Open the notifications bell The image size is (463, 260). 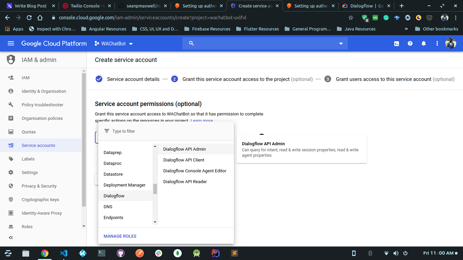pos(424,43)
